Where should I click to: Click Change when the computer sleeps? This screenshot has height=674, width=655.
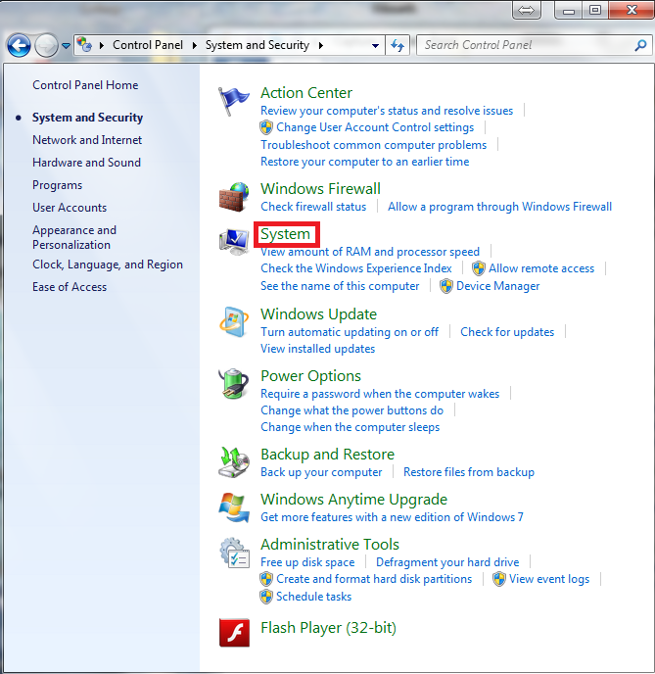pyautogui.click(x=351, y=427)
